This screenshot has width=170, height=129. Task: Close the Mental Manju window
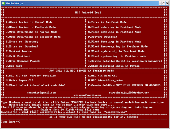(x=167, y=3)
